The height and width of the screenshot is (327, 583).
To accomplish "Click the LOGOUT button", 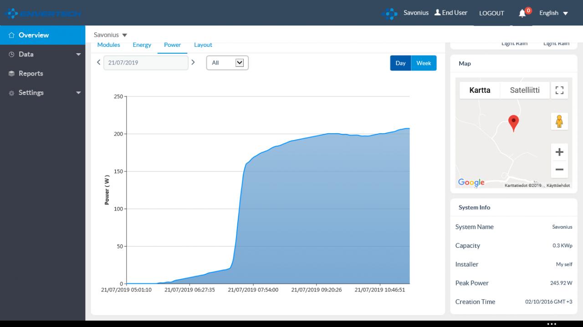I will click(491, 13).
